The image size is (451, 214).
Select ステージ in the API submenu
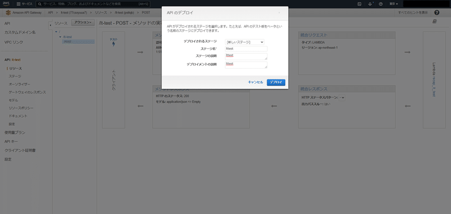(15, 76)
